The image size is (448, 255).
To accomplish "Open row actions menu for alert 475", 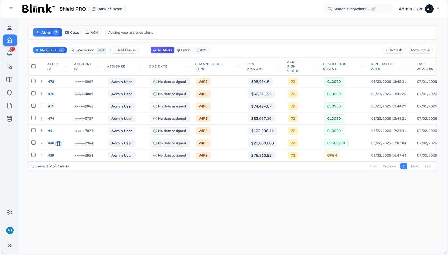I will [41, 106].
